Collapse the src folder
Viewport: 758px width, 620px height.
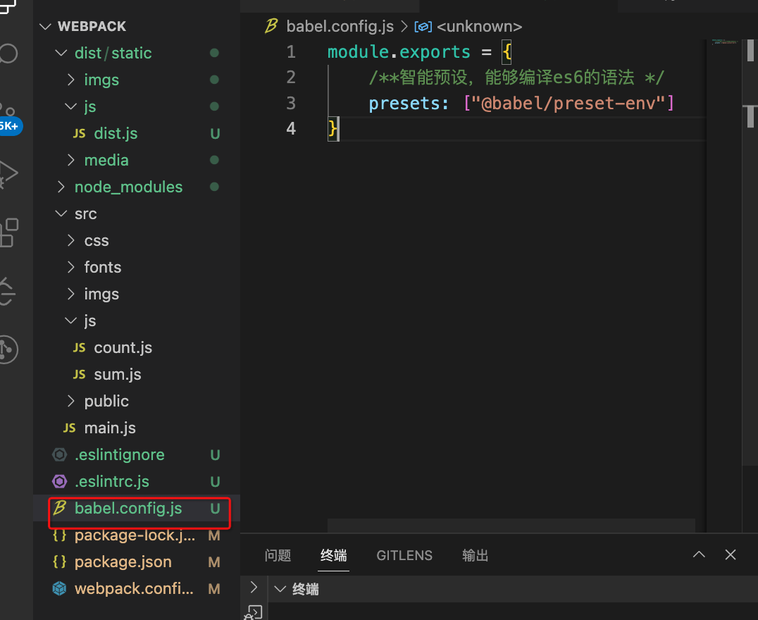click(85, 213)
